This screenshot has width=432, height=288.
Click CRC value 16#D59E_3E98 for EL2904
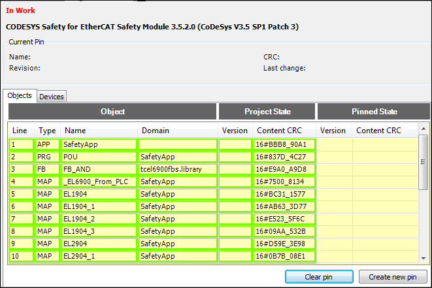[284, 244]
